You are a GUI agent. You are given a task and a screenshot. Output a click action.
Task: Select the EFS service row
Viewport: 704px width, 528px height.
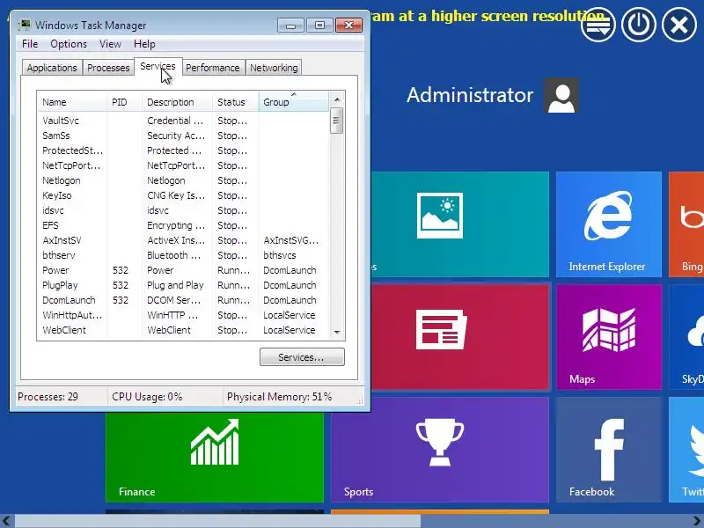(183, 225)
